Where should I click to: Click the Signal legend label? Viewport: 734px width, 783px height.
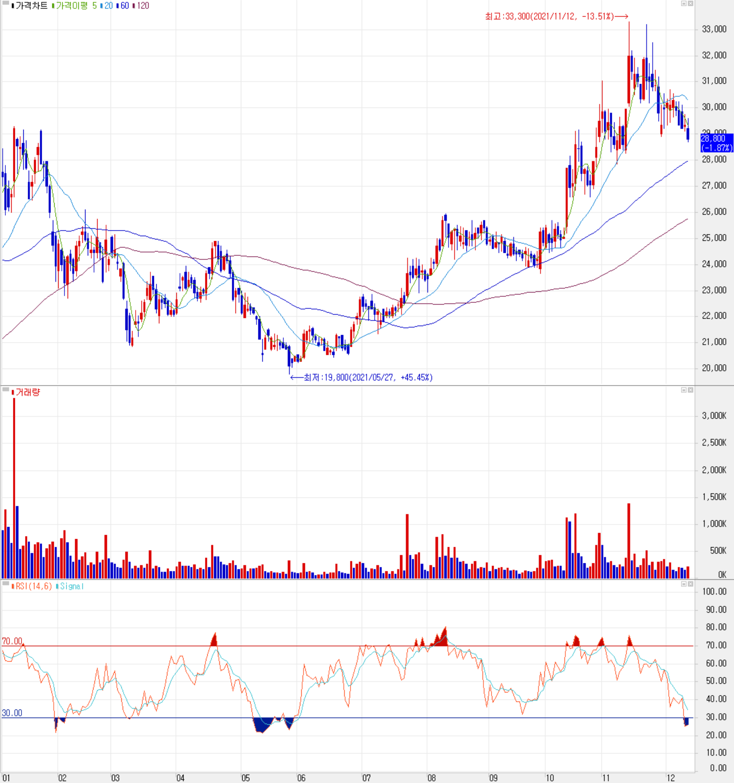point(70,586)
